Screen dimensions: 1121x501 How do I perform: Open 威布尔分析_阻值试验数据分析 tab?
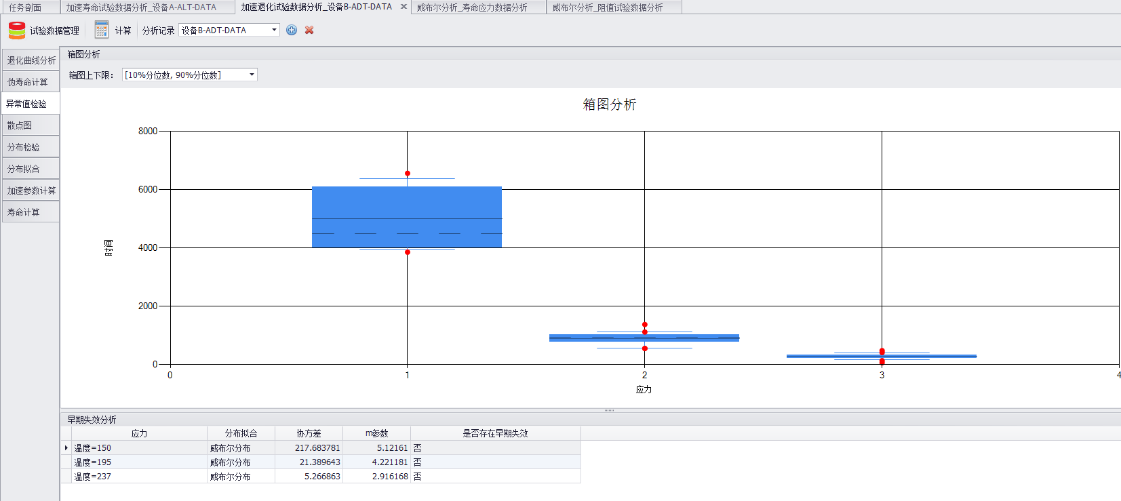tap(608, 7)
